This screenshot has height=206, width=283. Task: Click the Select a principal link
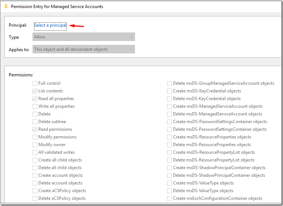[50, 25]
